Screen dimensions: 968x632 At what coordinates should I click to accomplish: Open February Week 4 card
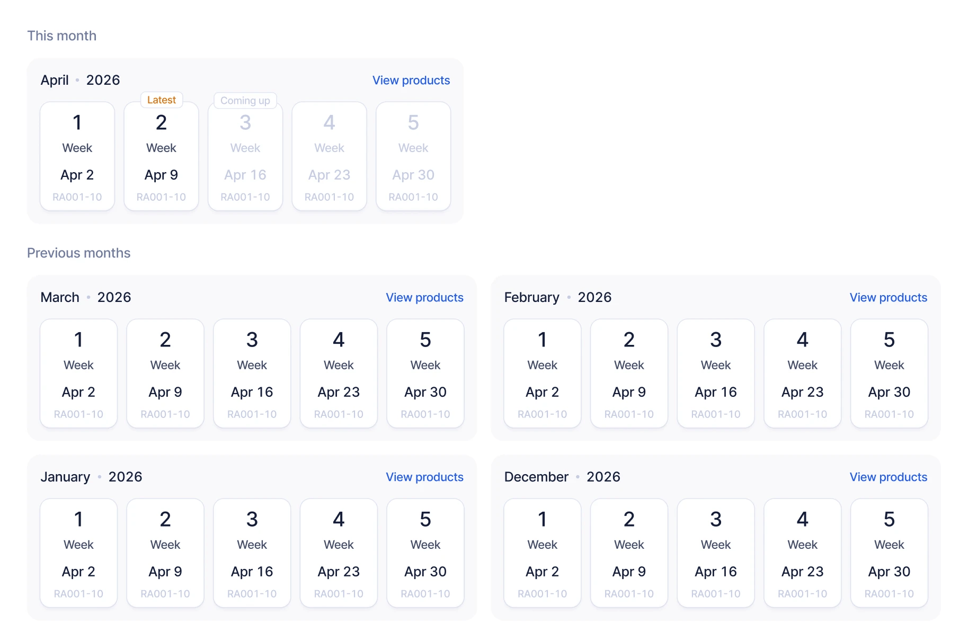click(802, 373)
